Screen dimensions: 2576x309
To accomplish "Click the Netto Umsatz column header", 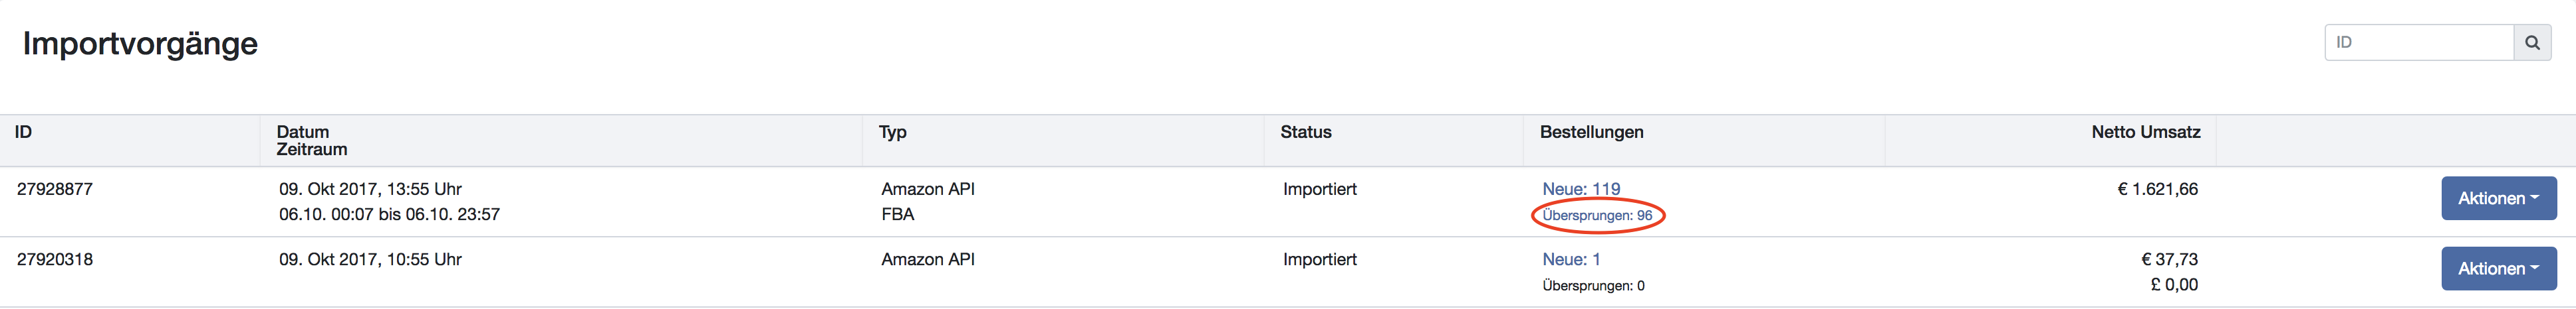I will (2146, 131).
